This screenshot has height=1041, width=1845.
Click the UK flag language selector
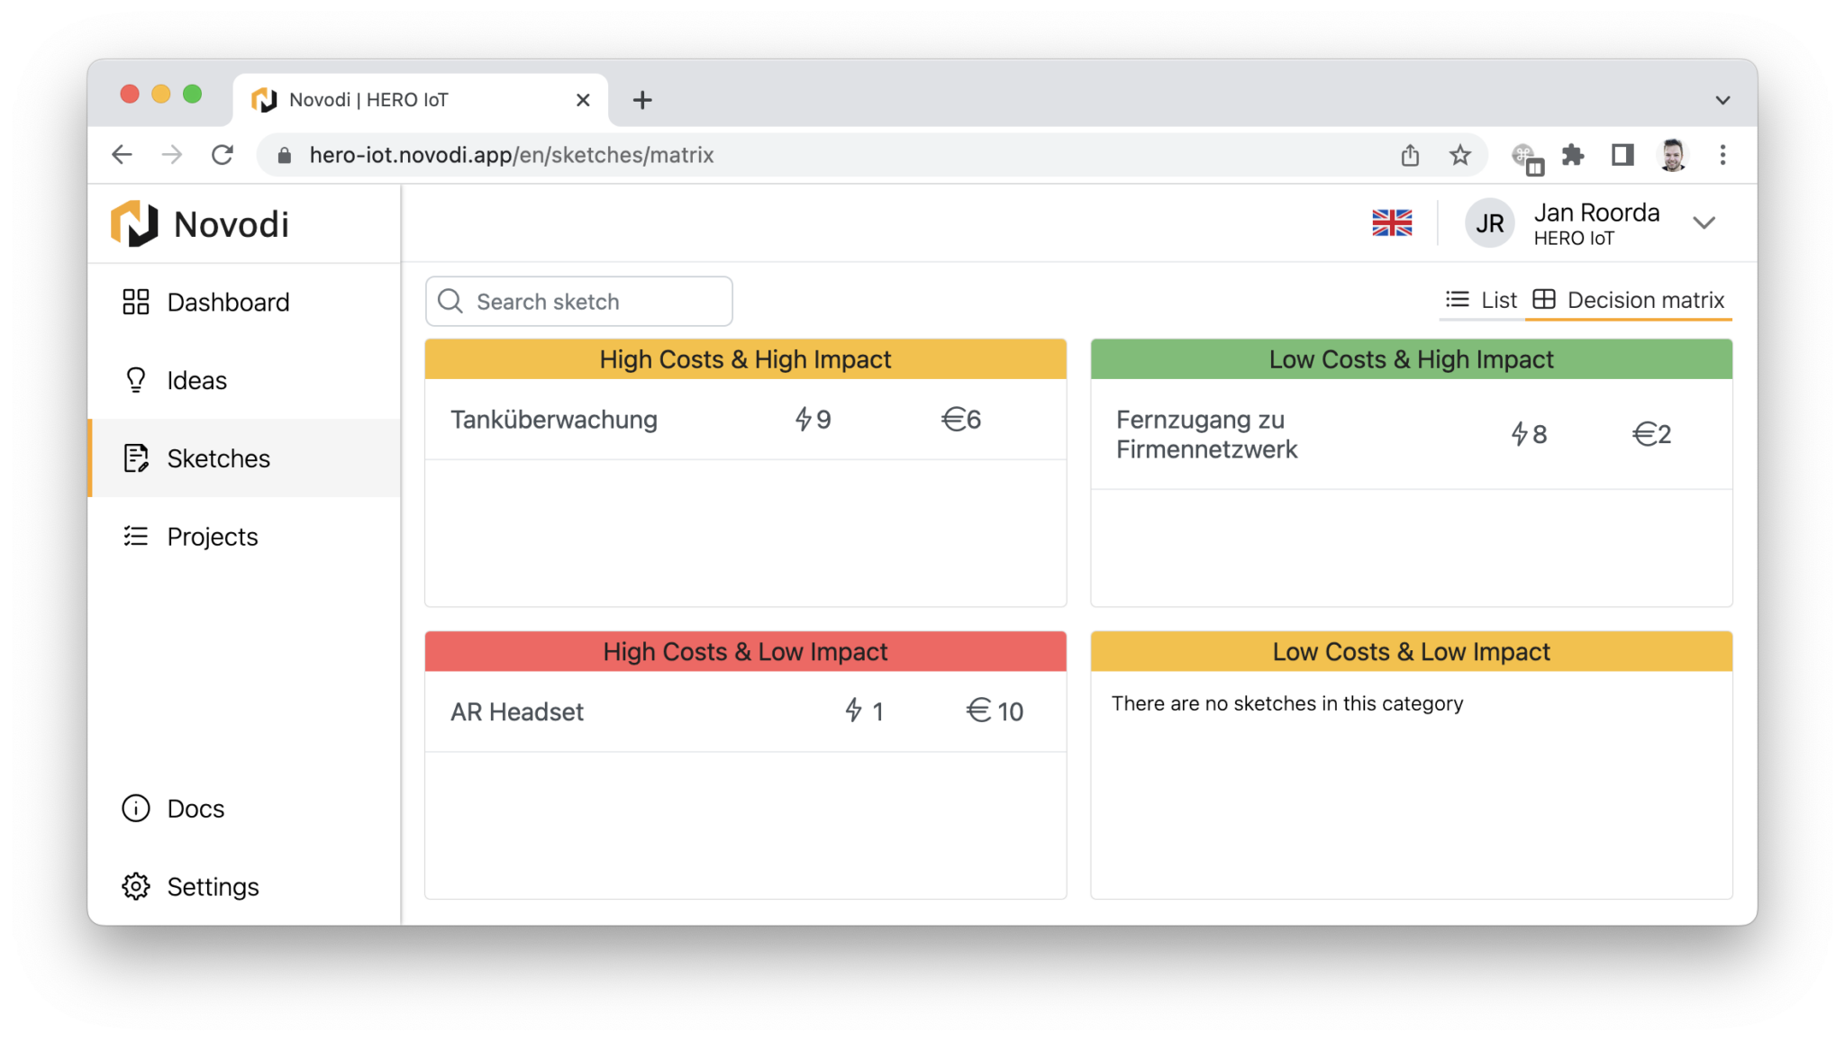click(x=1392, y=222)
